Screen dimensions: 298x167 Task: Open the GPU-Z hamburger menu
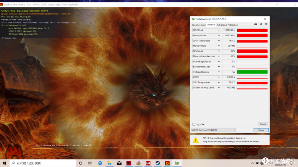coord(266,24)
